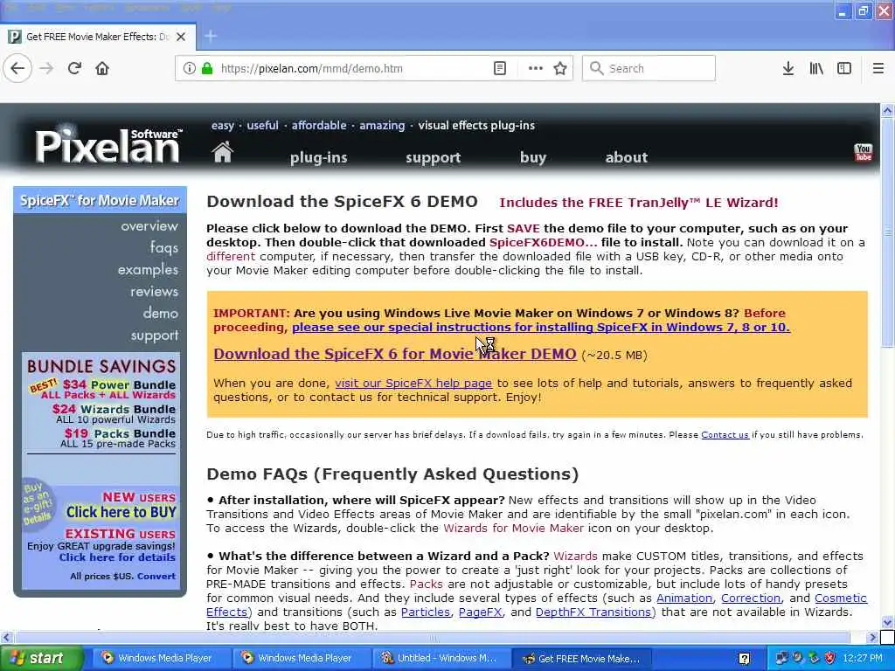Open special instructions for Windows 7, 8 or 10 link
Screen dimensions: 895x671
click(x=541, y=328)
